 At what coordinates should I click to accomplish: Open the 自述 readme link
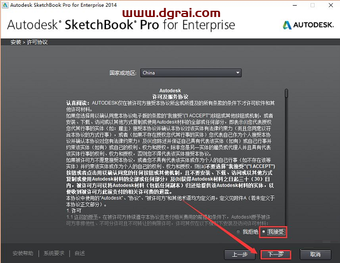(x=79, y=253)
